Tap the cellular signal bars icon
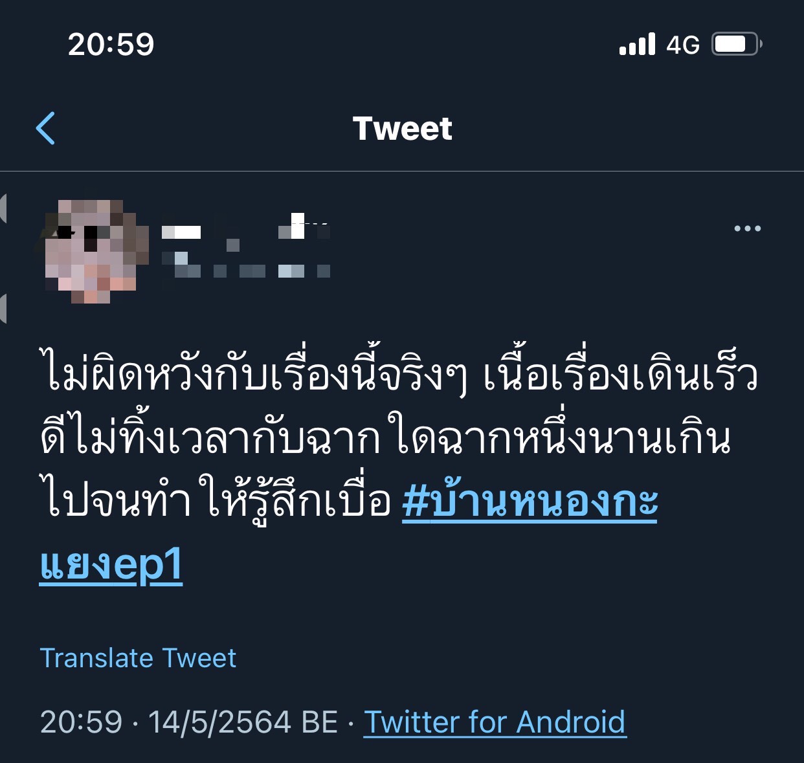 click(x=637, y=44)
